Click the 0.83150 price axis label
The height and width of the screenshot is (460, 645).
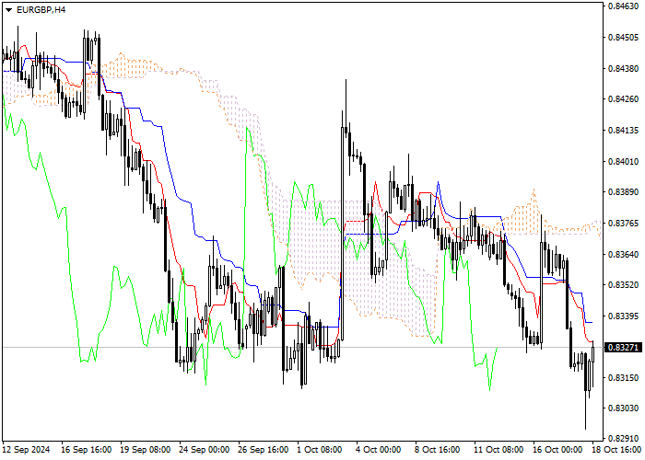pyautogui.click(x=623, y=377)
